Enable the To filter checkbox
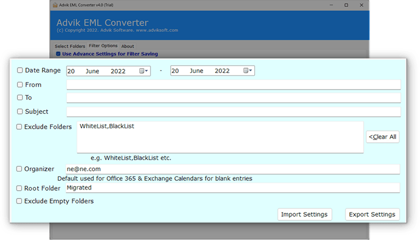The height and width of the screenshot is (240, 420). click(x=20, y=97)
